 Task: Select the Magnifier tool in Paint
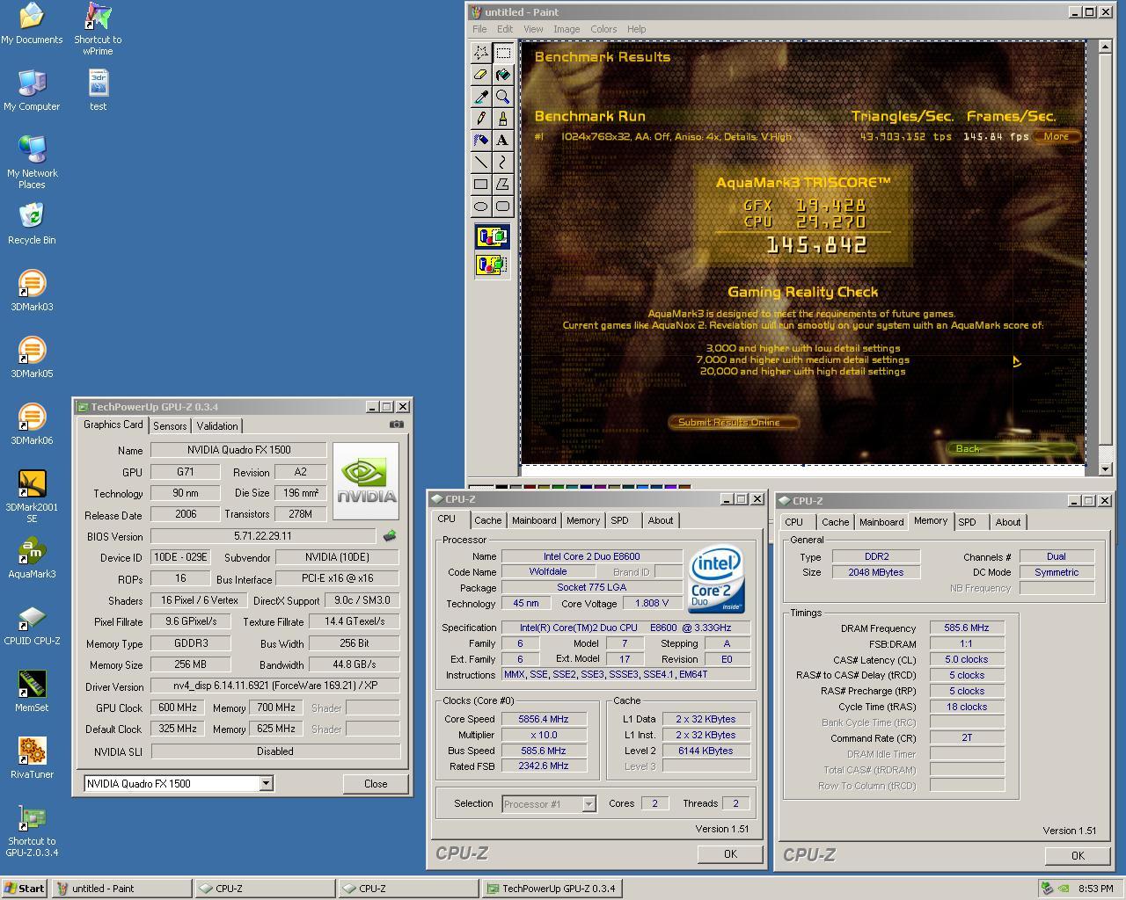[x=502, y=97]
